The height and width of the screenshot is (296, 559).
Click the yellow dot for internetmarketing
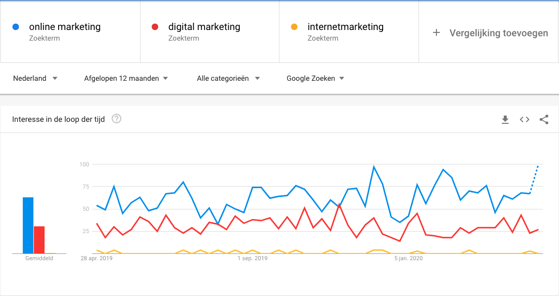pos(294,27)
